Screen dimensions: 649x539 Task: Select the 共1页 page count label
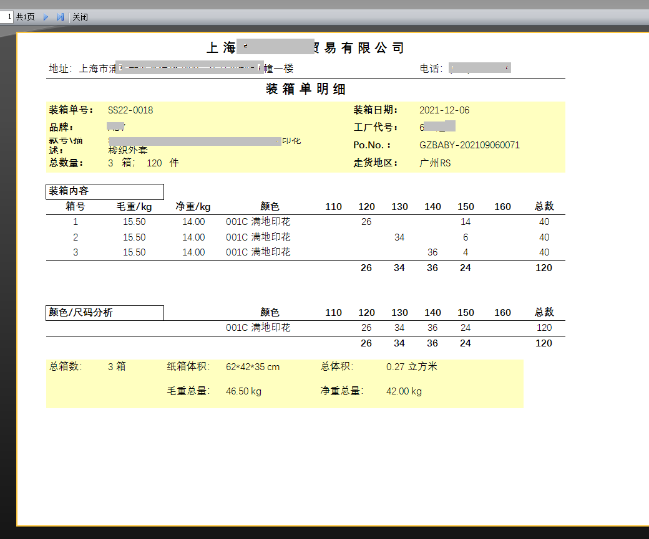26,17
